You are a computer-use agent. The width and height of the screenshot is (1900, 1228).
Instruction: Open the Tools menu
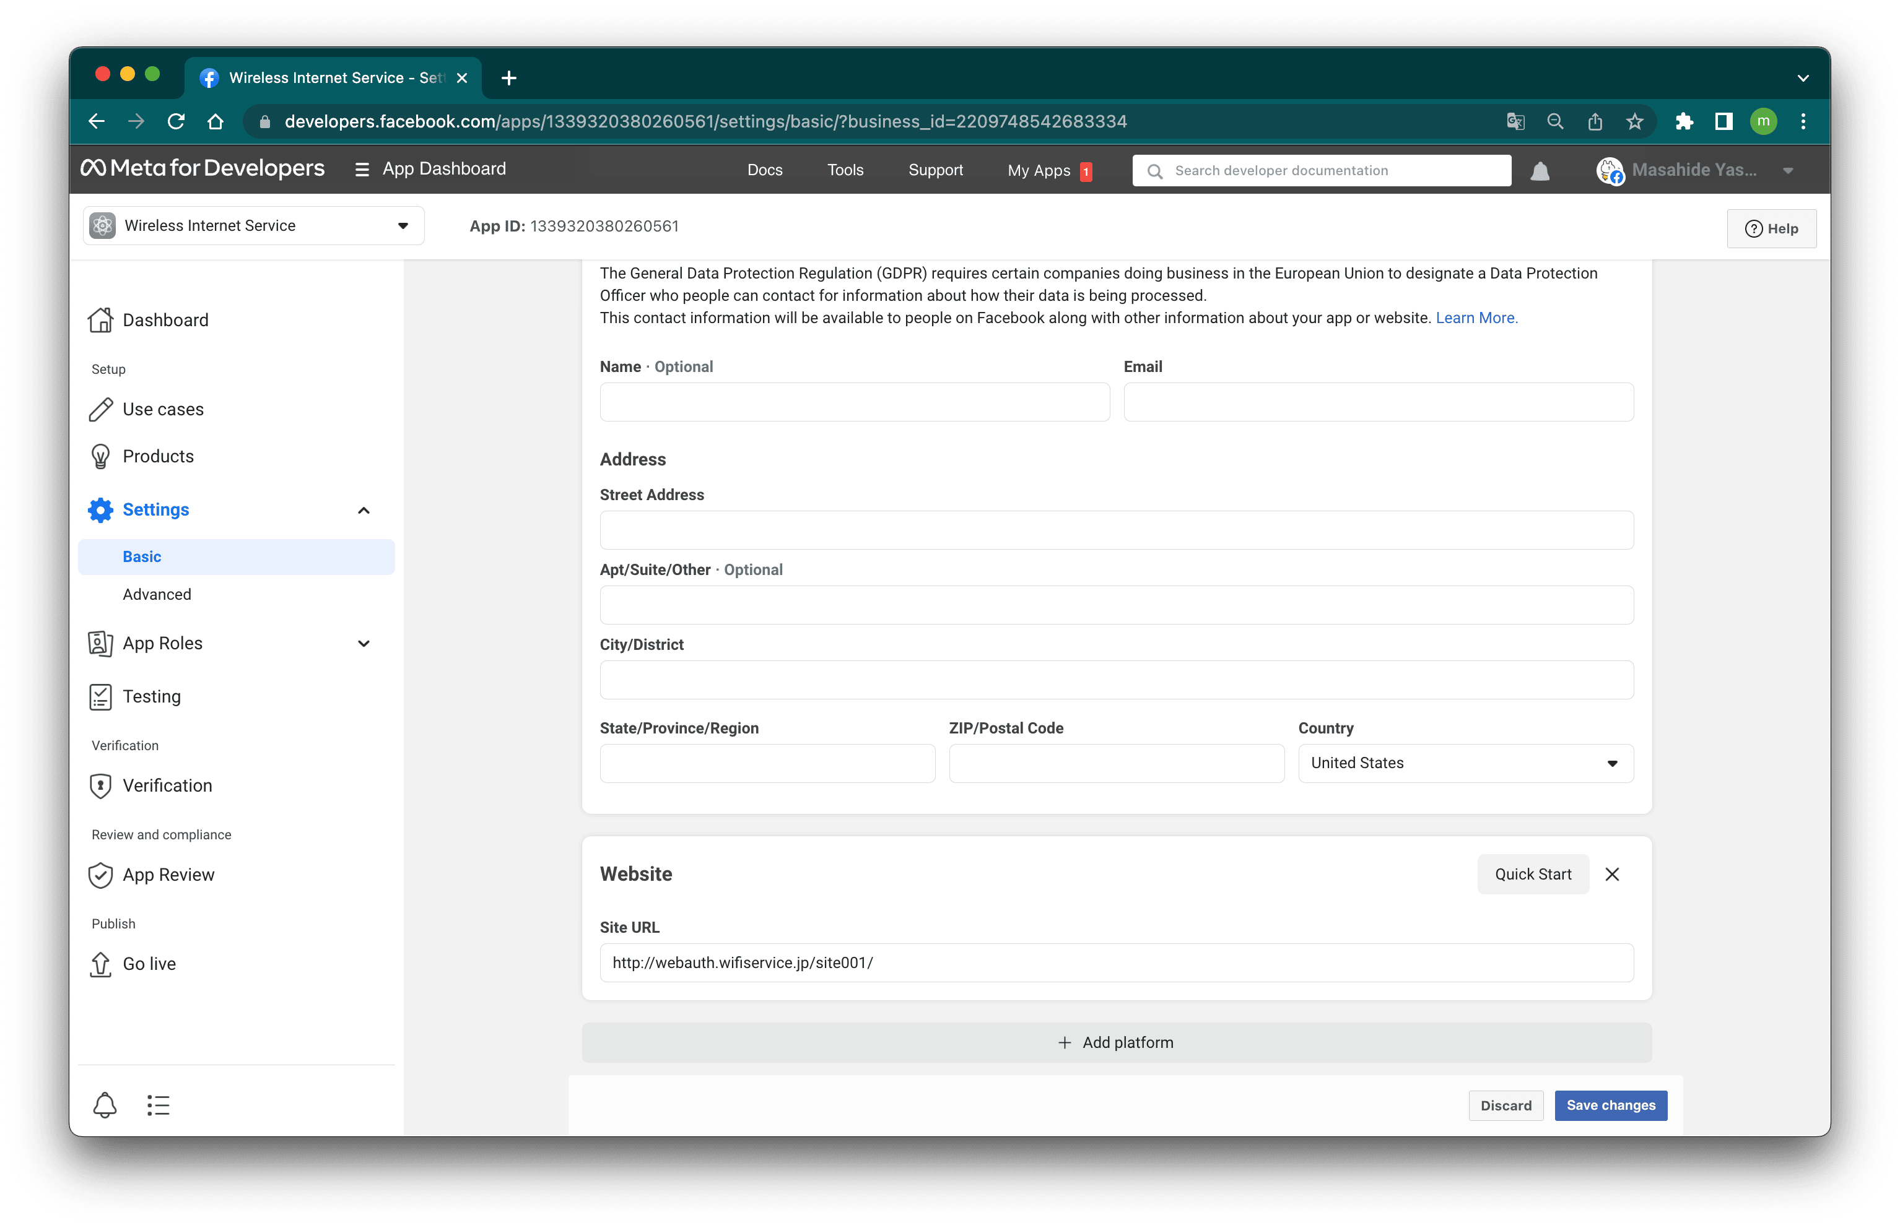pyautogui.click(x=845, y=170)
